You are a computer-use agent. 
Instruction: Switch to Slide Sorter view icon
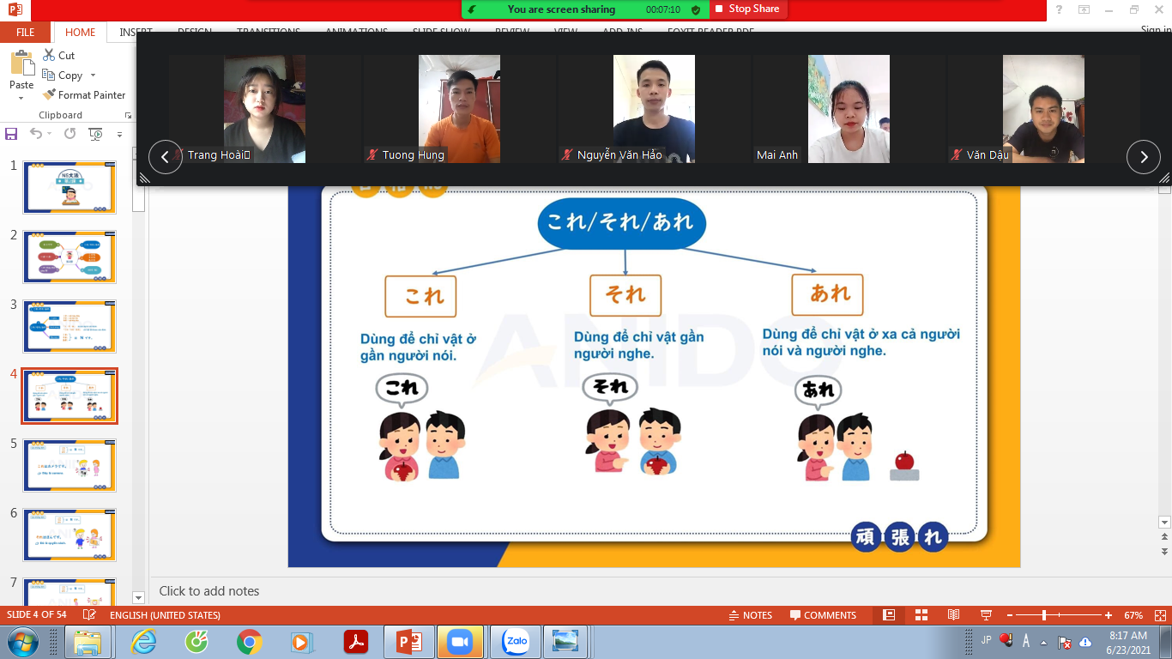(921, 615)
